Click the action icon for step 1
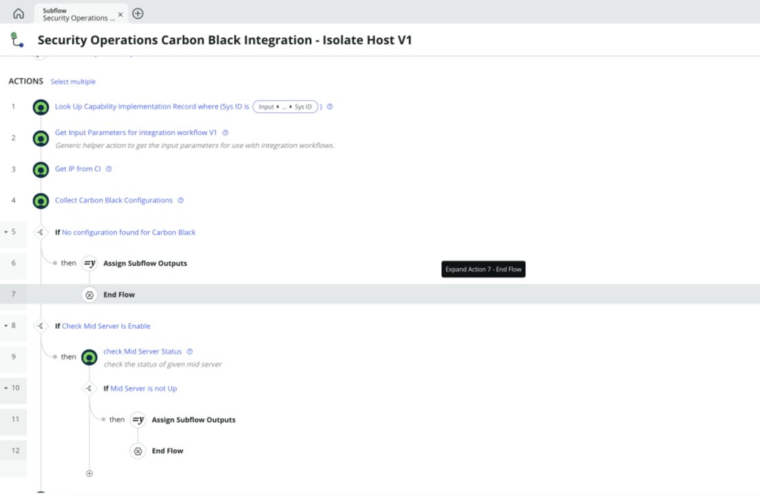Image resolution: width=760 pixels, height=496 pixels. pyautogui.click(x=41, y=107)
